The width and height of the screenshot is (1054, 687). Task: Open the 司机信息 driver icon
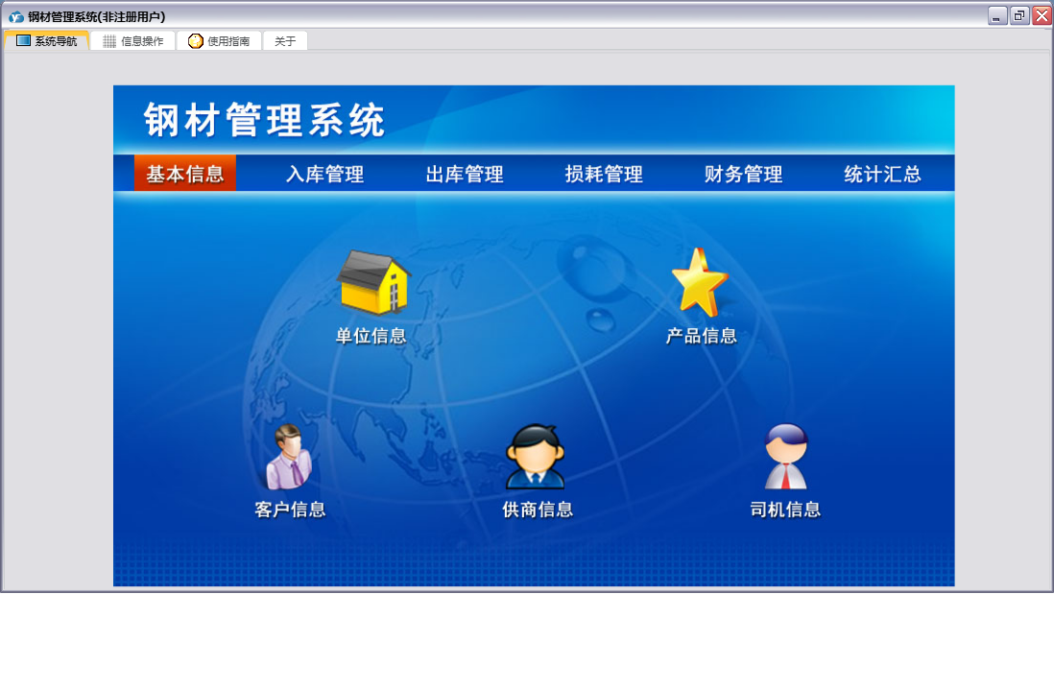pos(786,456)
